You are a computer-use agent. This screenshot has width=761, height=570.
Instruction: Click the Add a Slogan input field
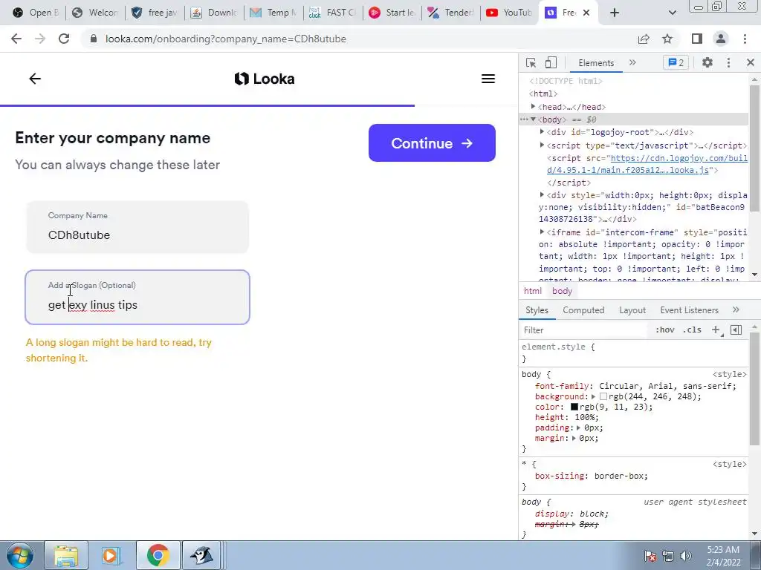[137, 297]
